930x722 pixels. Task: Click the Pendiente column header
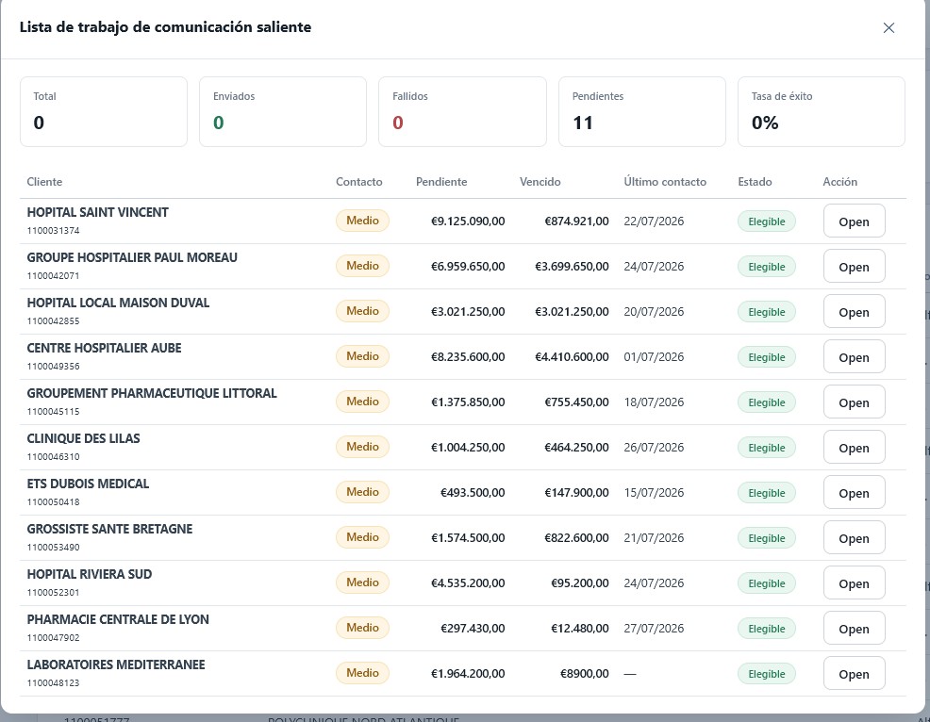[441, 182]
